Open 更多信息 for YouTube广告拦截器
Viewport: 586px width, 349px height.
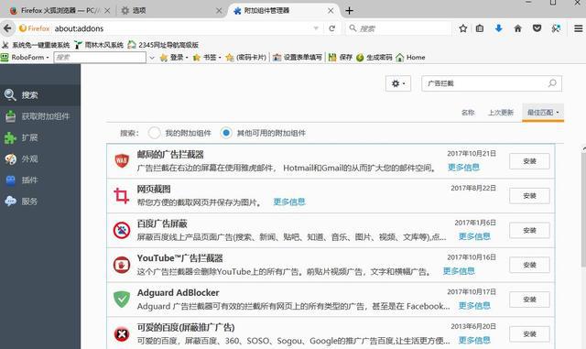[x=459, y=271]
